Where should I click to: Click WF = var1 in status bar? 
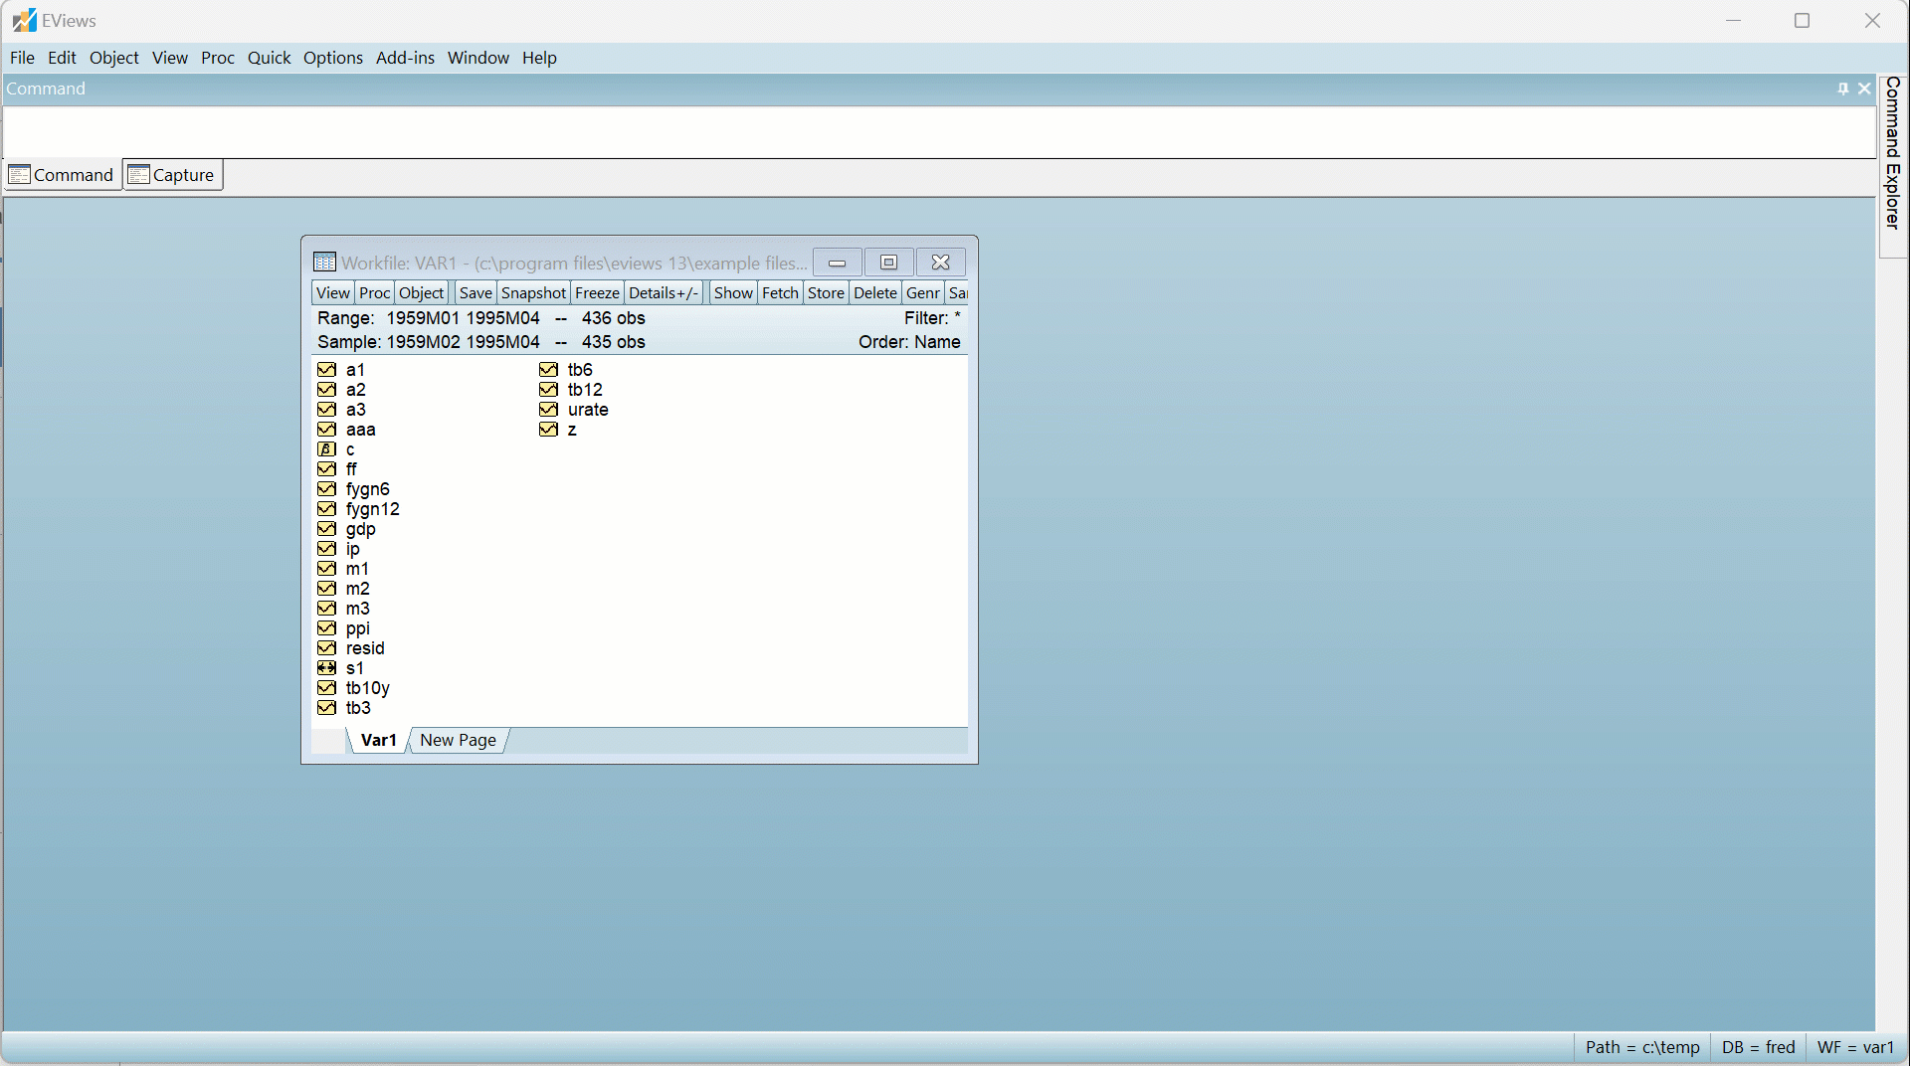1855,1047
